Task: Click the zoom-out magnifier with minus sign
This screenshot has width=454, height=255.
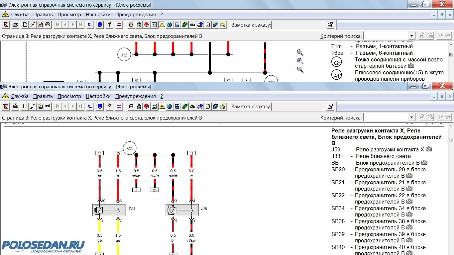Action: tap(300, 70)
